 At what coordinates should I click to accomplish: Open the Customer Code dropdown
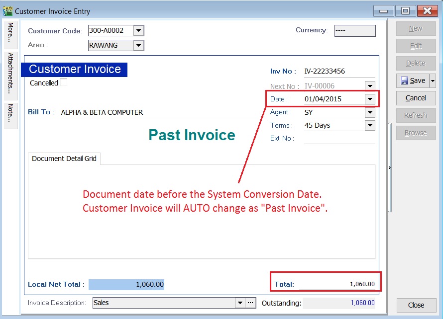tap(139, 30)
